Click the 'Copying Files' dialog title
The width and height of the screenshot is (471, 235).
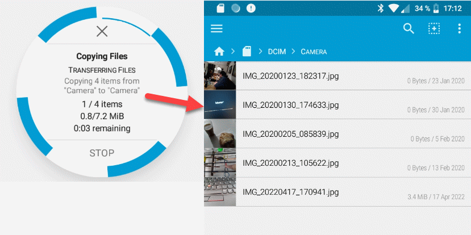tap(102, 56)
